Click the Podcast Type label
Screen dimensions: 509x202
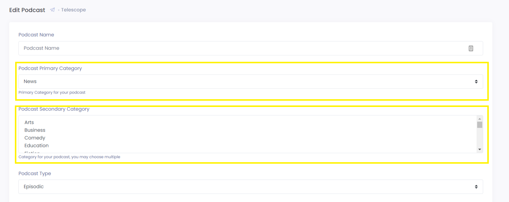[35, 173]
